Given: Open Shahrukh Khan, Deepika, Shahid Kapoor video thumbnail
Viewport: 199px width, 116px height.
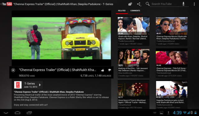Looking at the screenshot, I should pos(133,26).
